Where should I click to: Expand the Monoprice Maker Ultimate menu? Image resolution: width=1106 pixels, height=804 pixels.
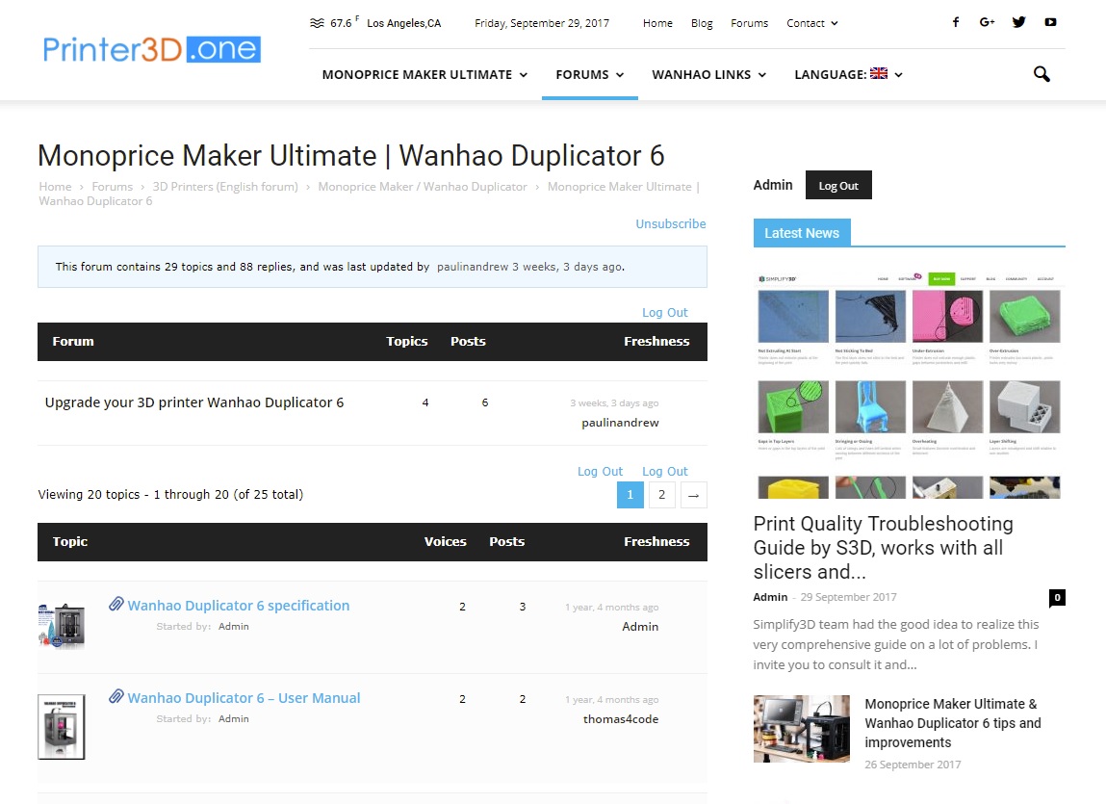coord(424,75)
